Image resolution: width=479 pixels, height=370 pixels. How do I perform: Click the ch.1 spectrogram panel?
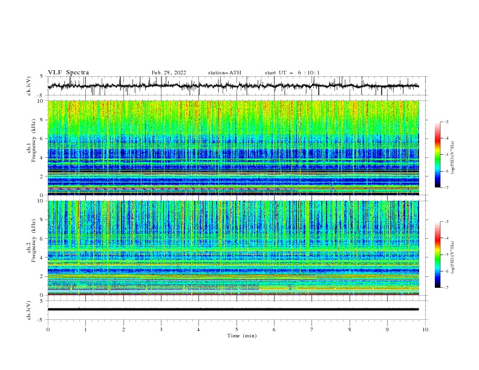pyautogui.click(x=233, y=148)
